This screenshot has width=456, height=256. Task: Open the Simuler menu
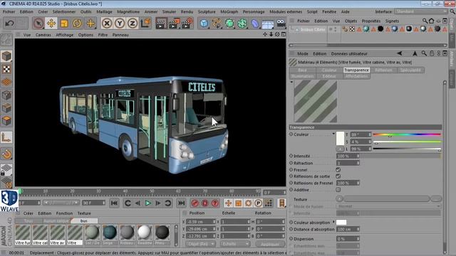point(169,11)
